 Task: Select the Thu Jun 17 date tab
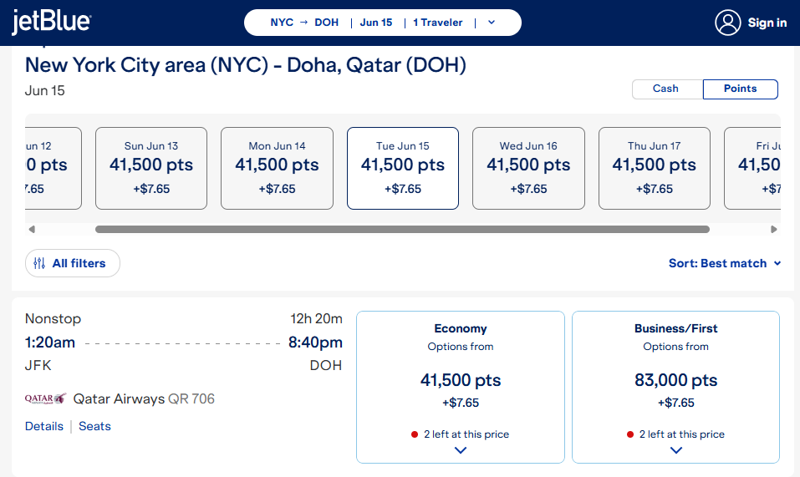[654, 168]
